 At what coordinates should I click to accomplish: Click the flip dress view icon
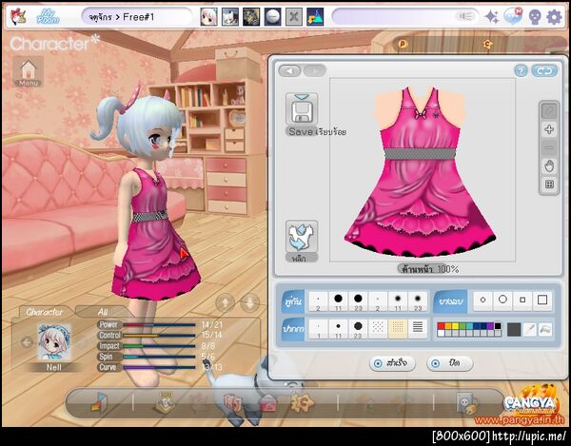pyautogui.click(x=302, y=237)
